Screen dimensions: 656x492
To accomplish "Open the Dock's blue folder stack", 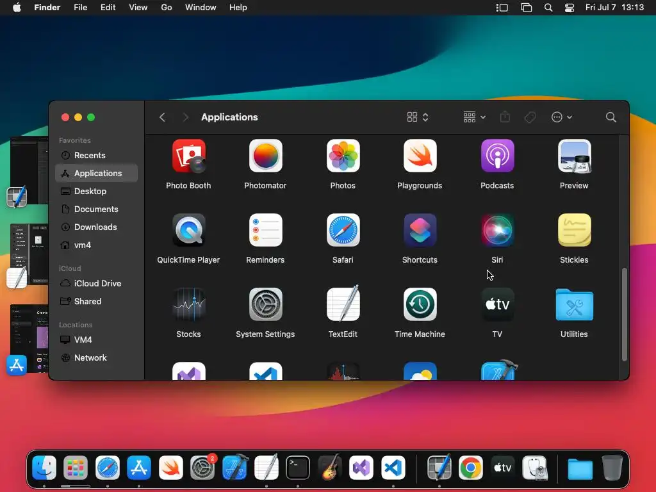I will 580,468.
